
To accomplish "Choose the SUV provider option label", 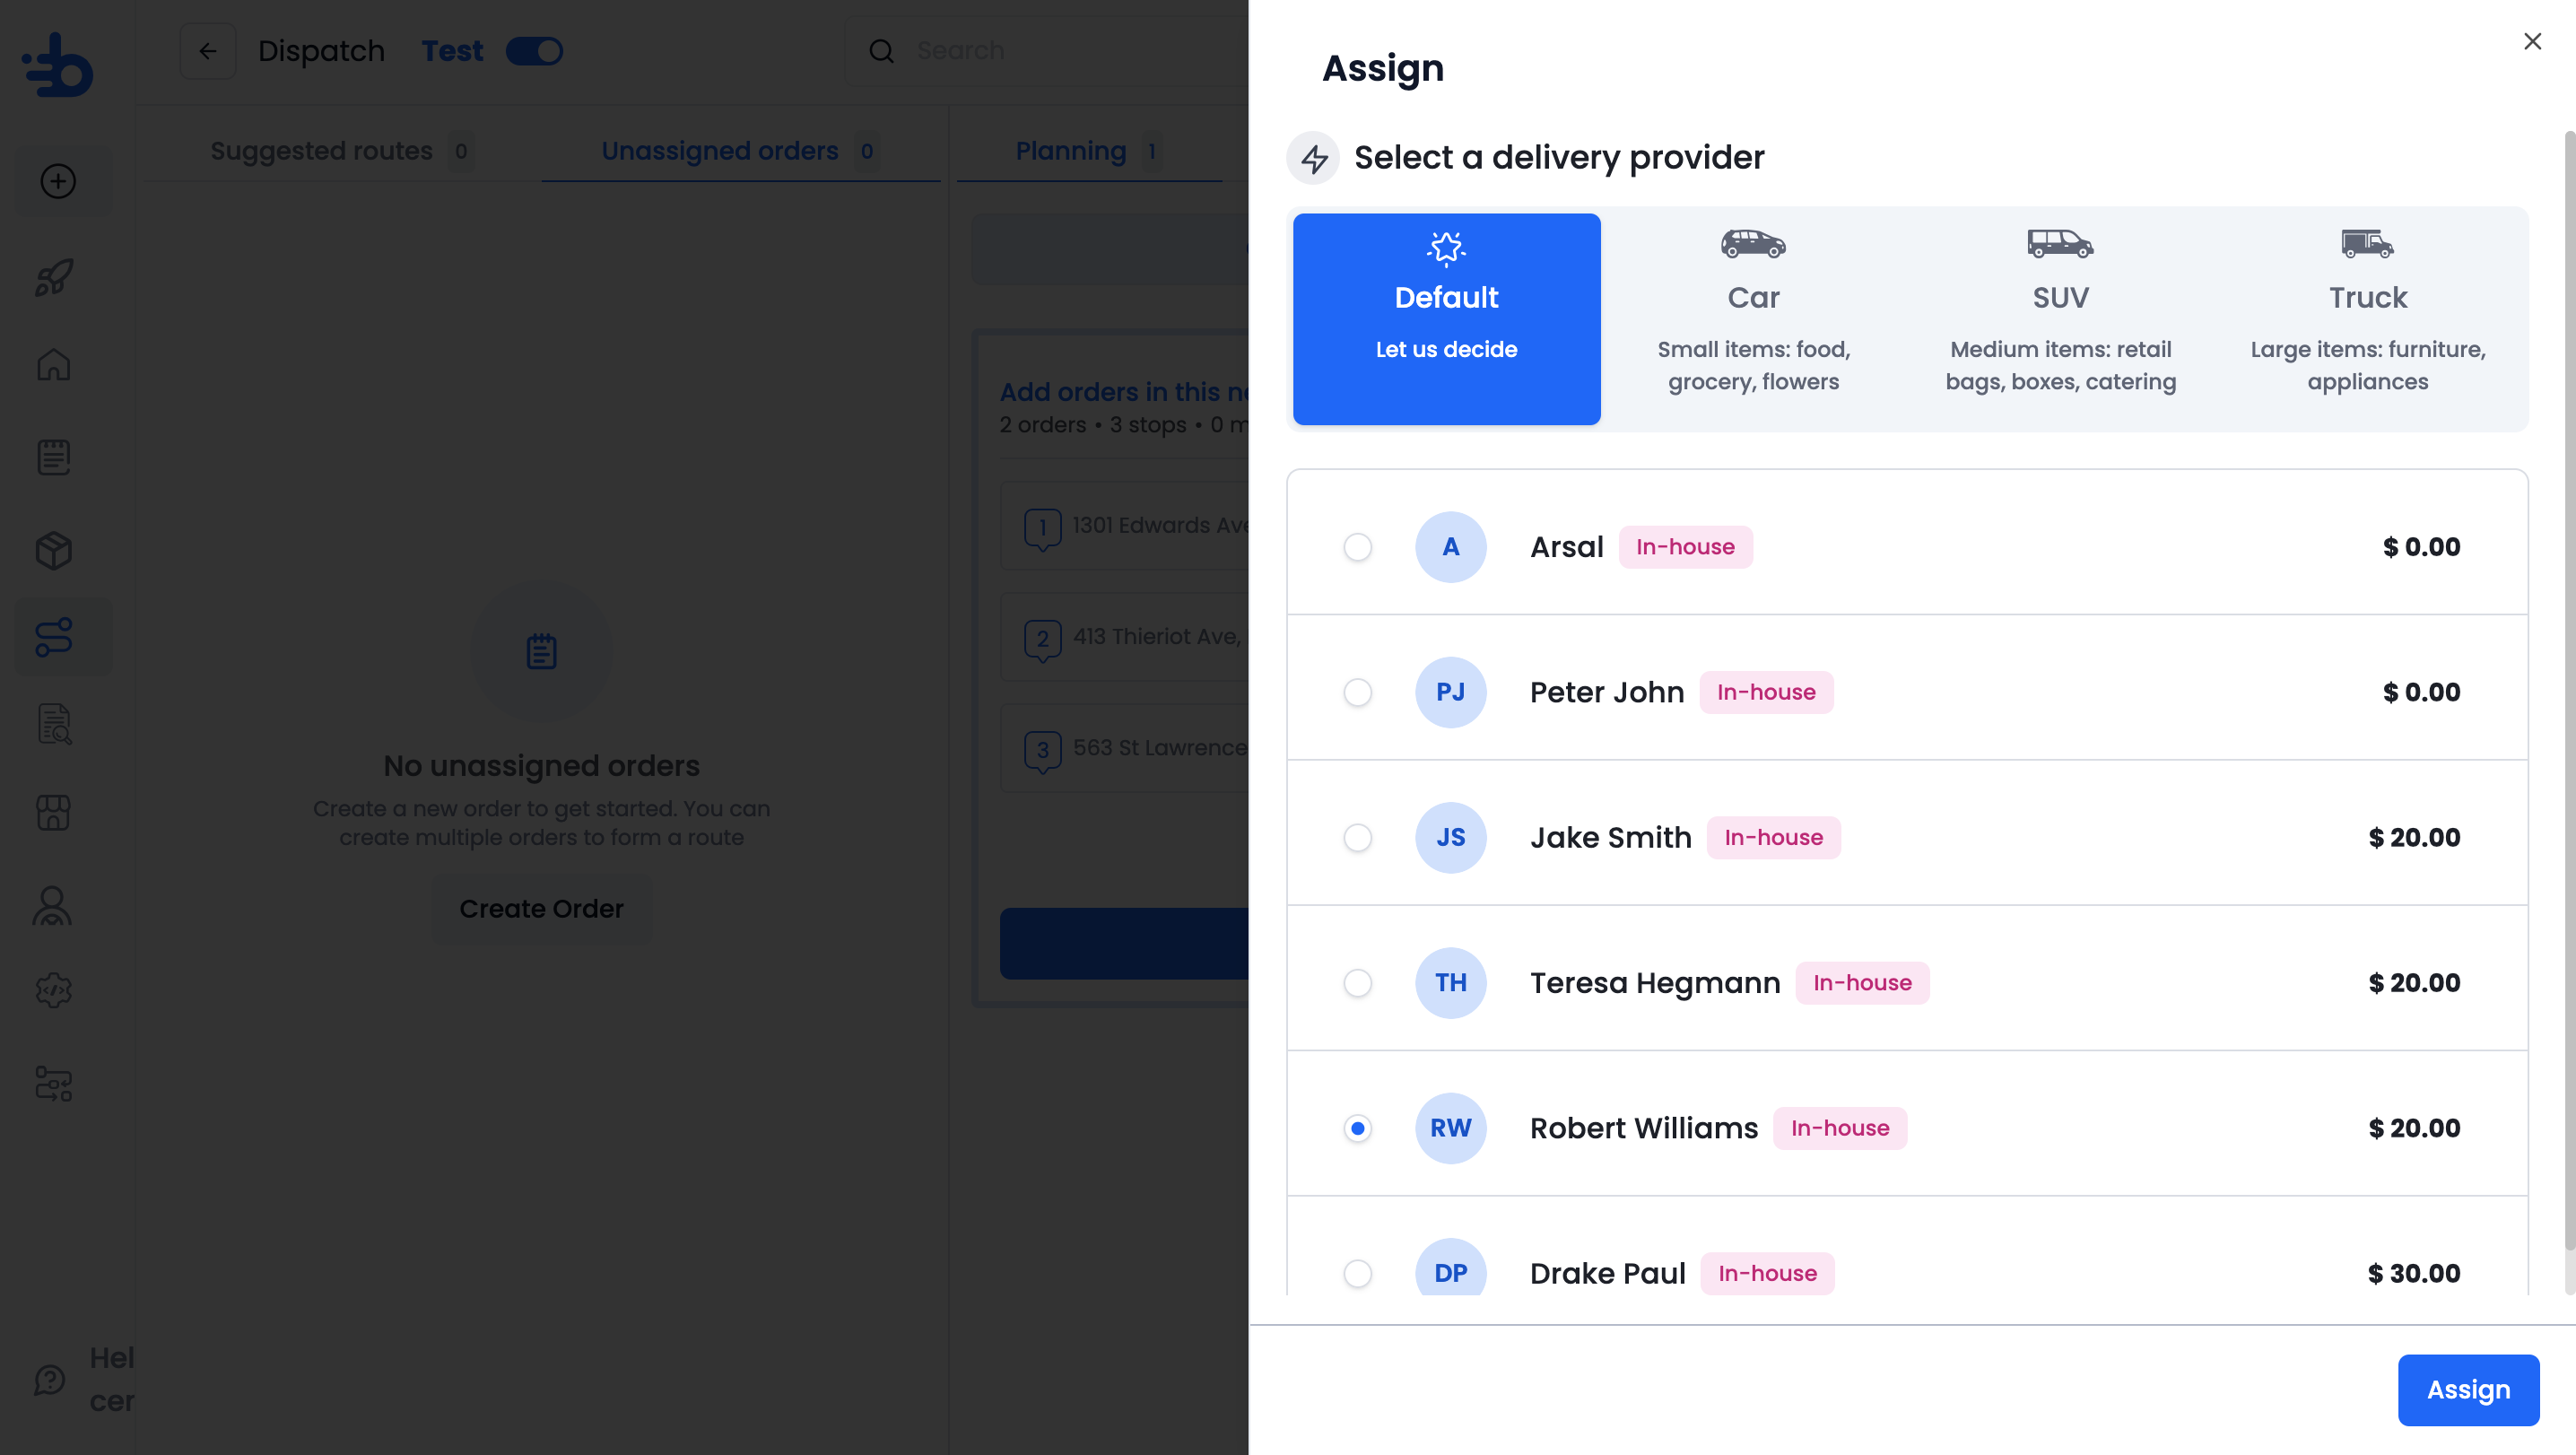I will tap(2060, 297).
